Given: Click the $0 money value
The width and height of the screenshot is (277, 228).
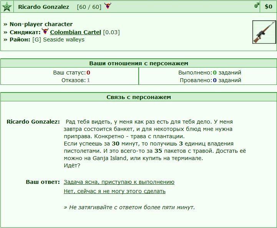Looking at the screenshot, I should coord(268,7).
